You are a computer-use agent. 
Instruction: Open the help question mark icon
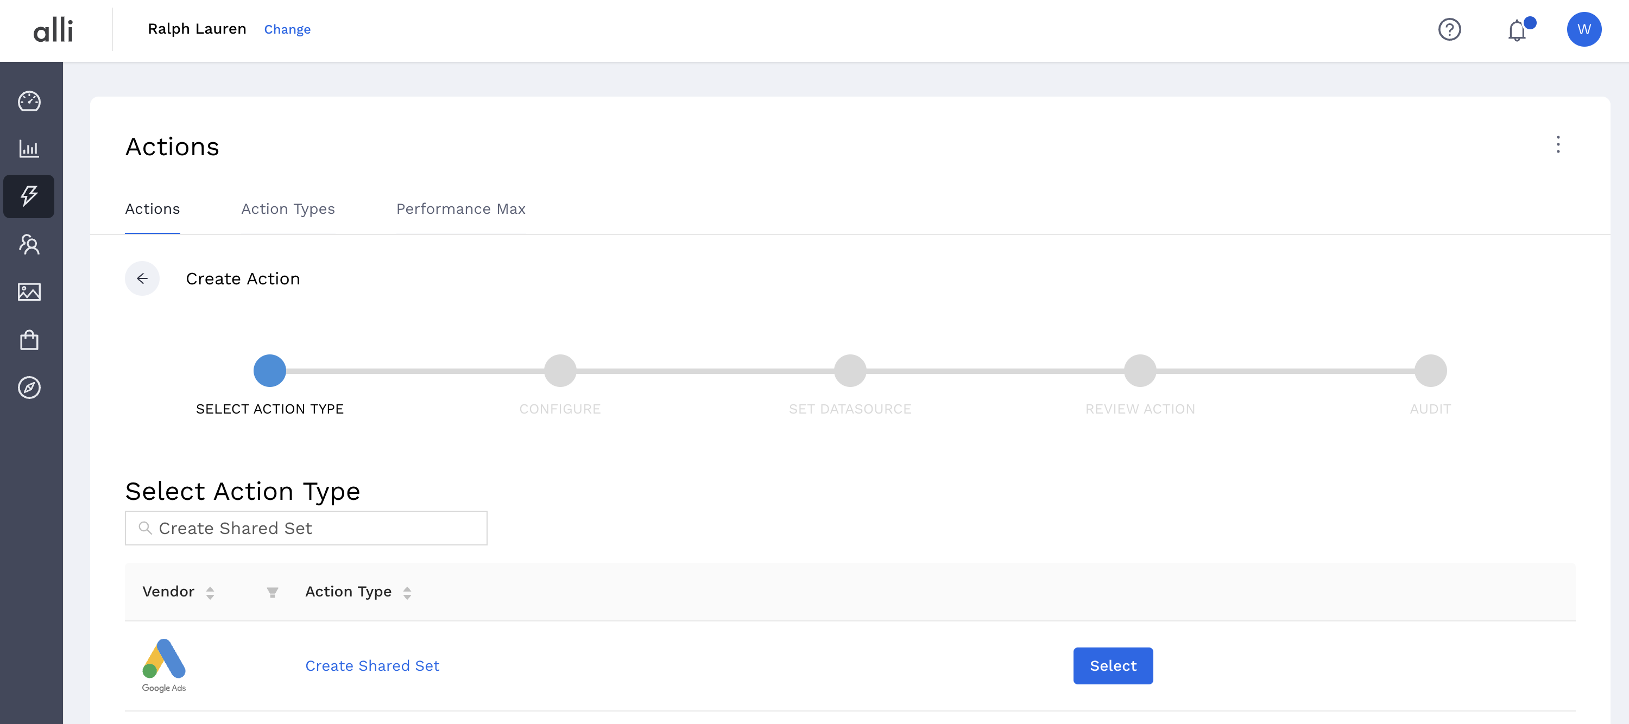click(x=1449, y=30)
